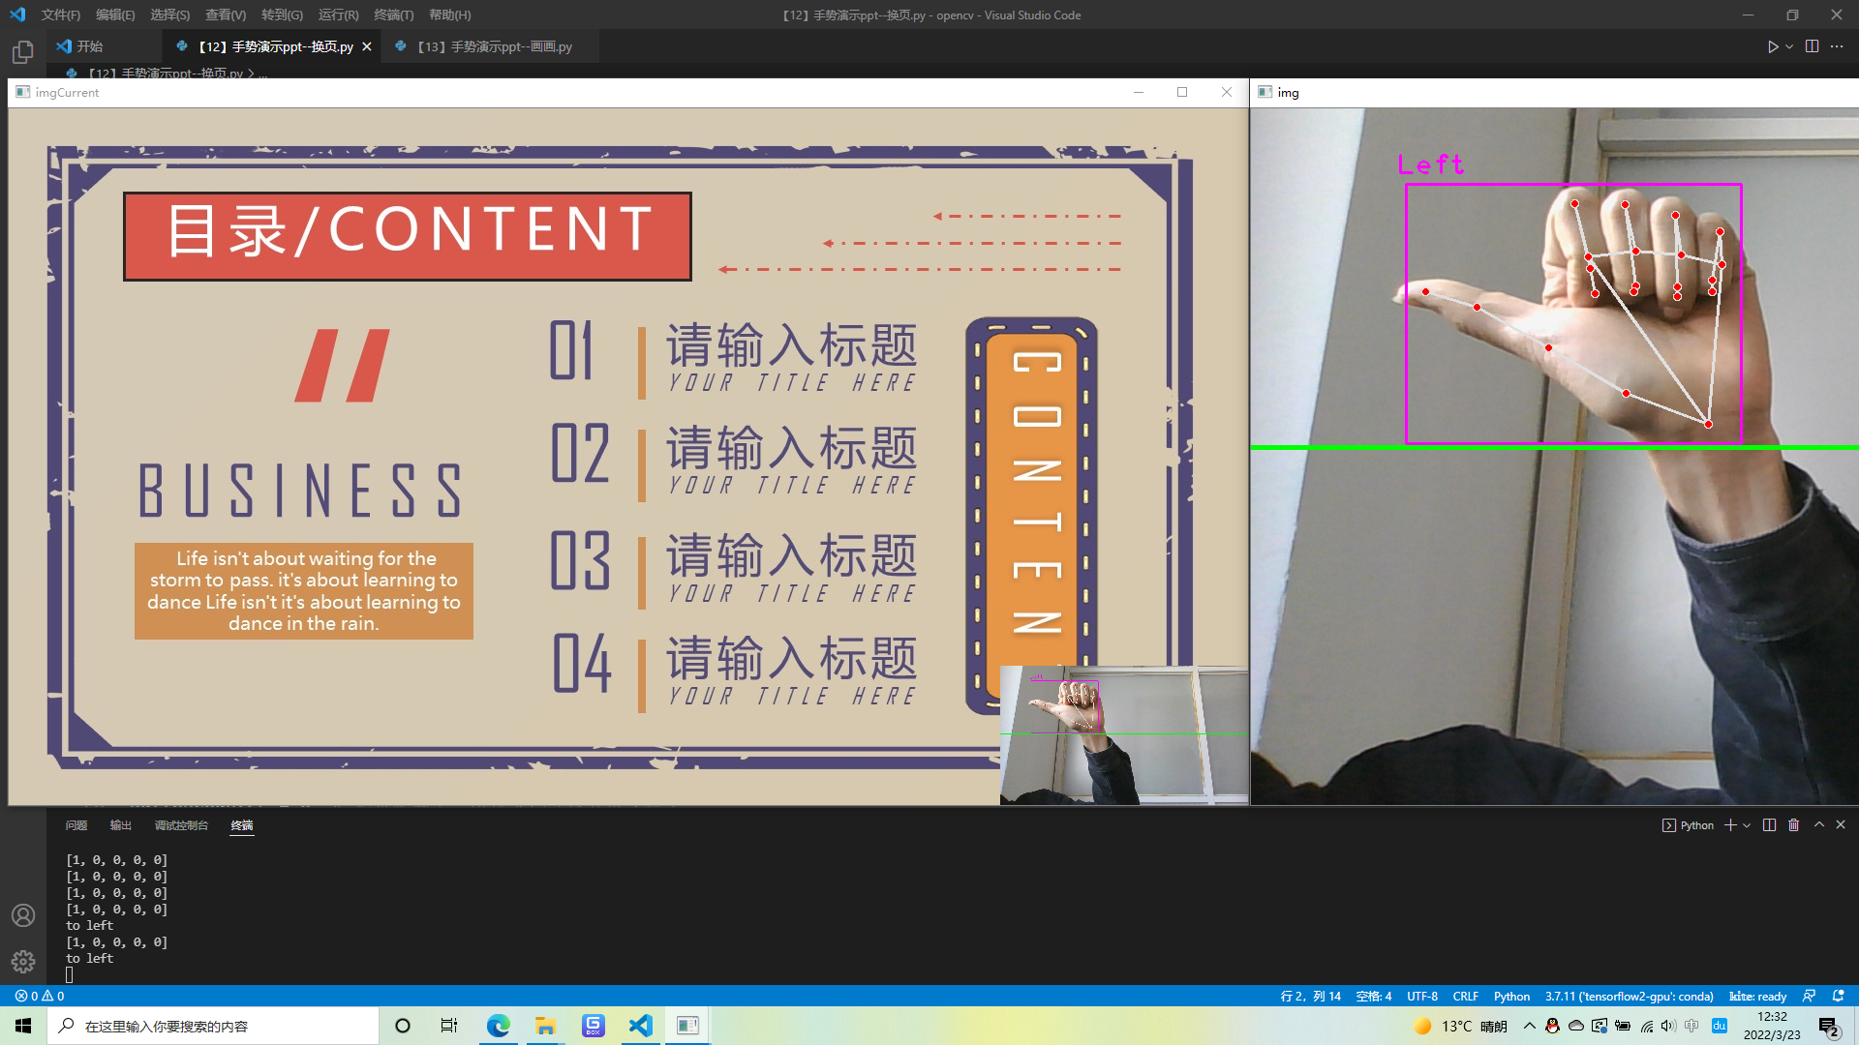This screenshot has height=1045, width=1859.
Task: Select the 3.7.11 tensorflow2-gpu conda interpreter
Action: [1629, 996]
